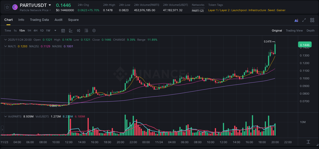Screen dimensions: 319x149
Task: Click the candlestick style icon
Action: click(x=79, y=31)
